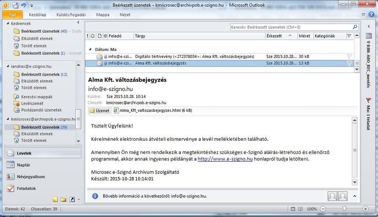Click into the Keresés search box
The image size is (378, 217).
(291, 27)
